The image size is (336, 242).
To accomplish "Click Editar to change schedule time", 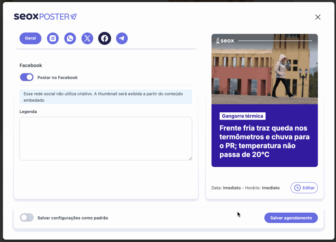I will (x=304, y=188).
